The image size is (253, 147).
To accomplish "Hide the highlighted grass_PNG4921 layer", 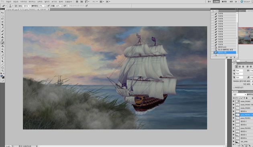I will 233,115.
